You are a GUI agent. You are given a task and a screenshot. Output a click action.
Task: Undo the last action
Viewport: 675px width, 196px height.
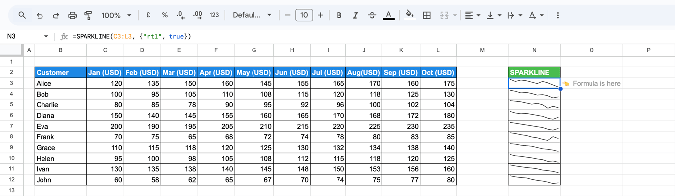tap(40, 15)
